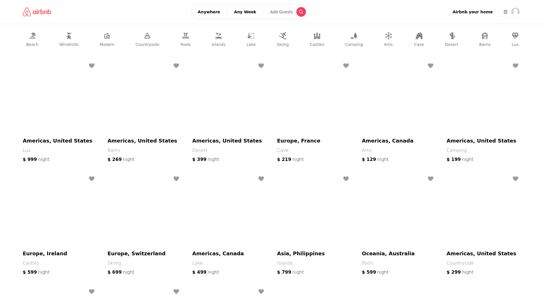This screenshot has width=545, height=306.
Task: Open the hamburger menu icon
Action: coord(505,12)
